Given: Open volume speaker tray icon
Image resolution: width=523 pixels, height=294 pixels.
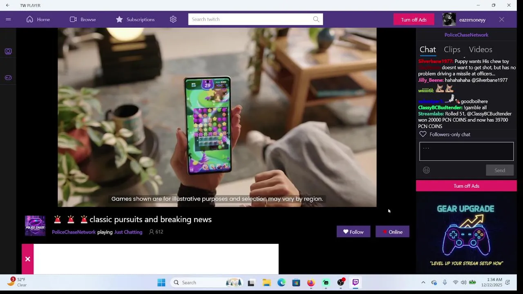Looking at the screenshot, I should [463, 283].
